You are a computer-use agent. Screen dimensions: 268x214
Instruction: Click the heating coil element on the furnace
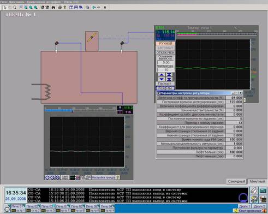tap(41, 92)
